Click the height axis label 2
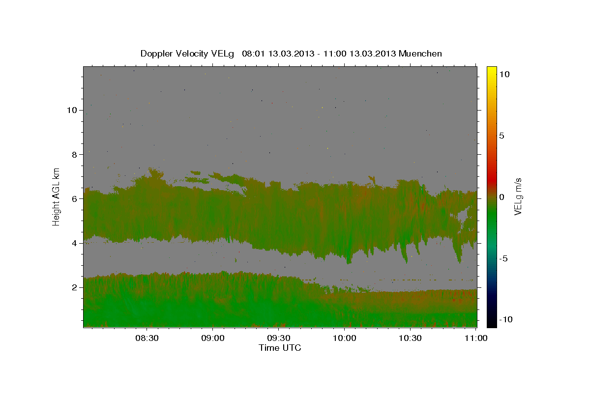Viewport: 590px width, 393px height. click(x=75, y=287)
